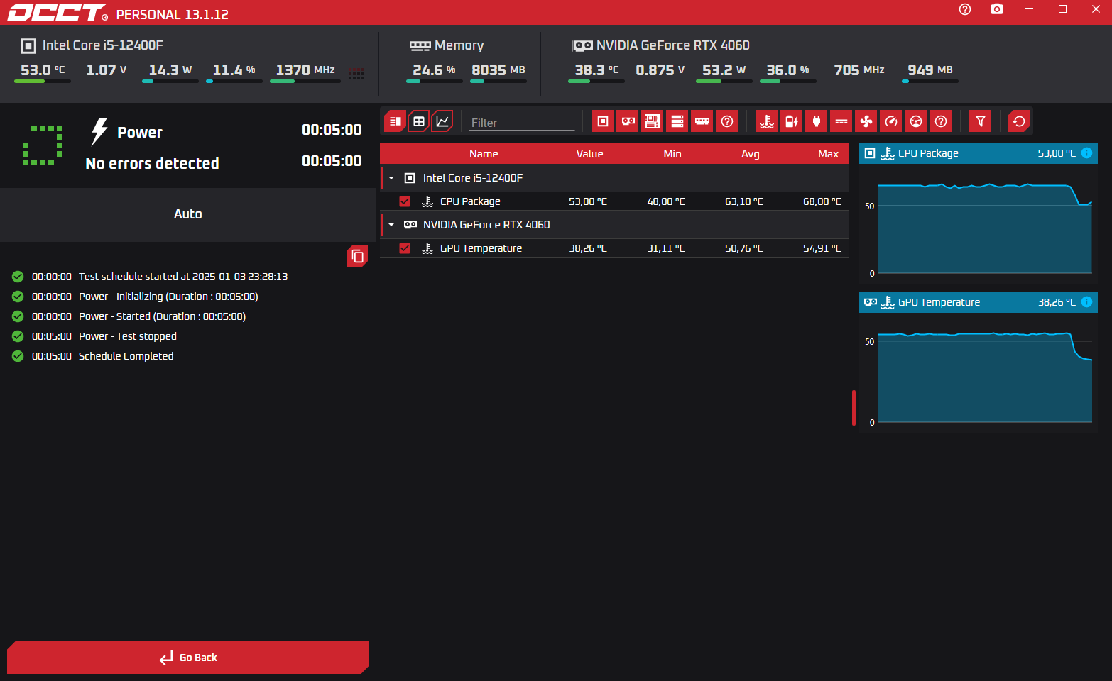This screenshot has height=681, width=1112.
Task: Click the funnel filter icon
Action: tap(981, 121)
